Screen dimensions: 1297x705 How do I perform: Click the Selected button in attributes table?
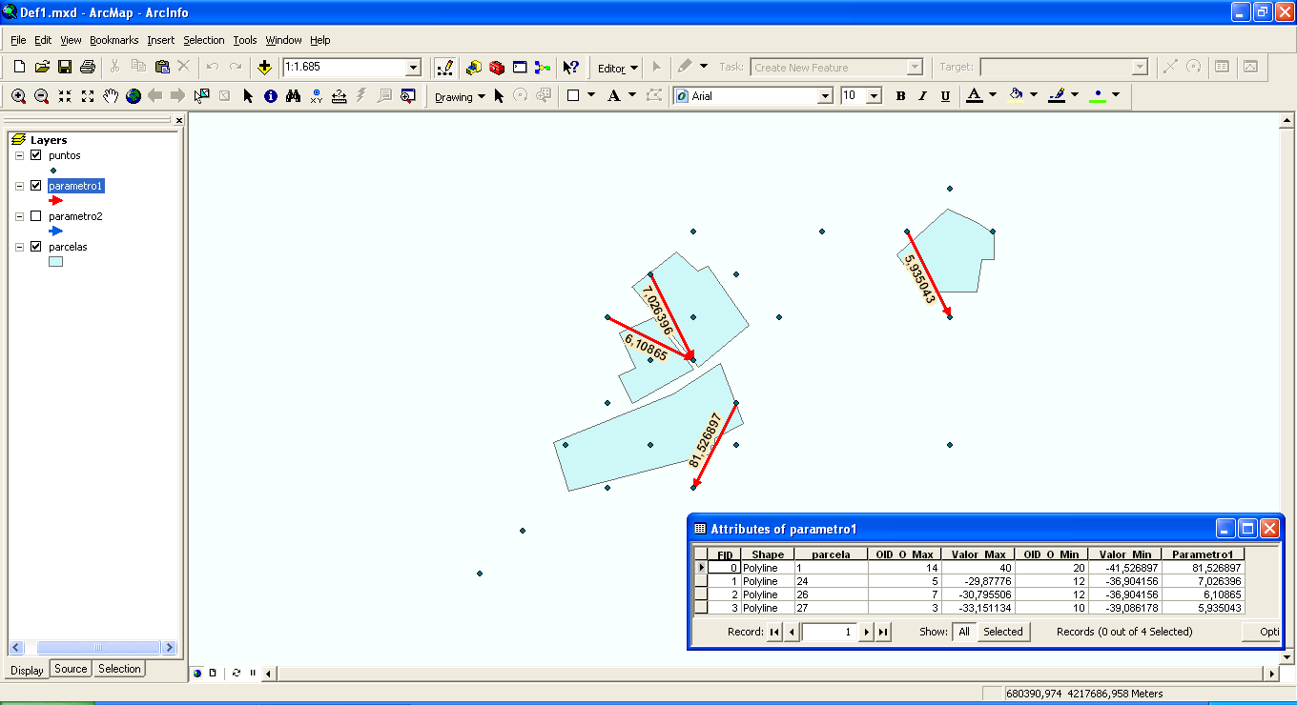(x=1002, y=632)
